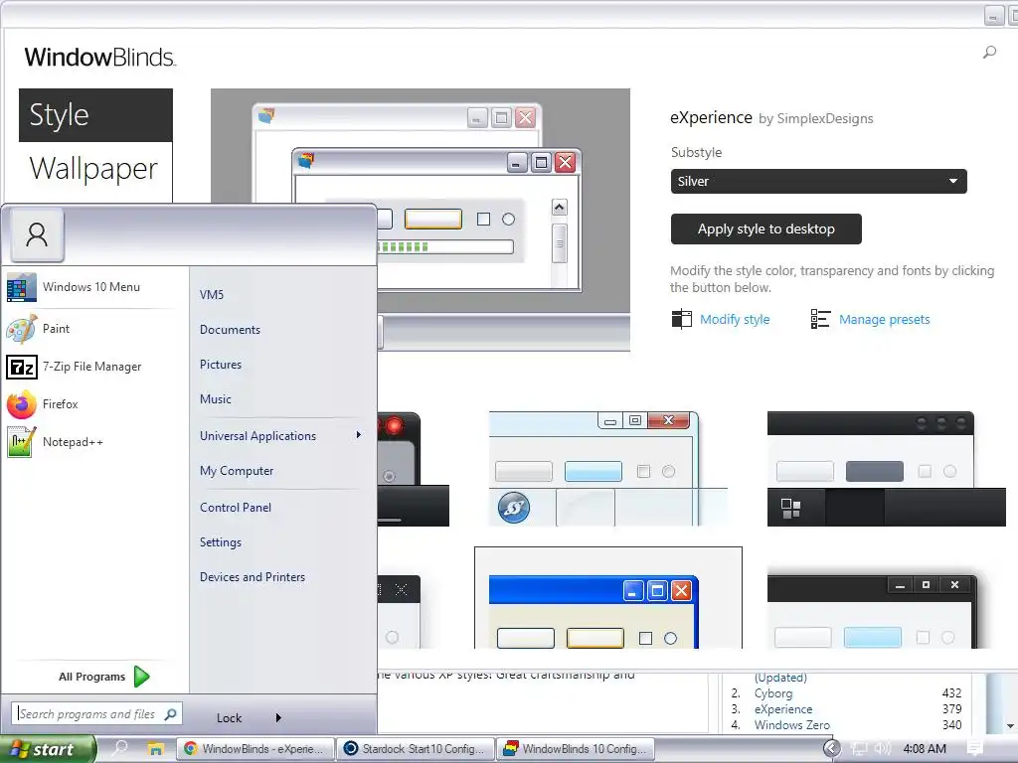Open File Explorer from the taskbar

(x=155, y=749)
